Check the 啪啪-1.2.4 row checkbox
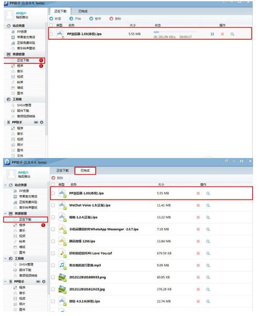Image resolution: width=259 pixels, height=316 pixels. coord(53,217)
